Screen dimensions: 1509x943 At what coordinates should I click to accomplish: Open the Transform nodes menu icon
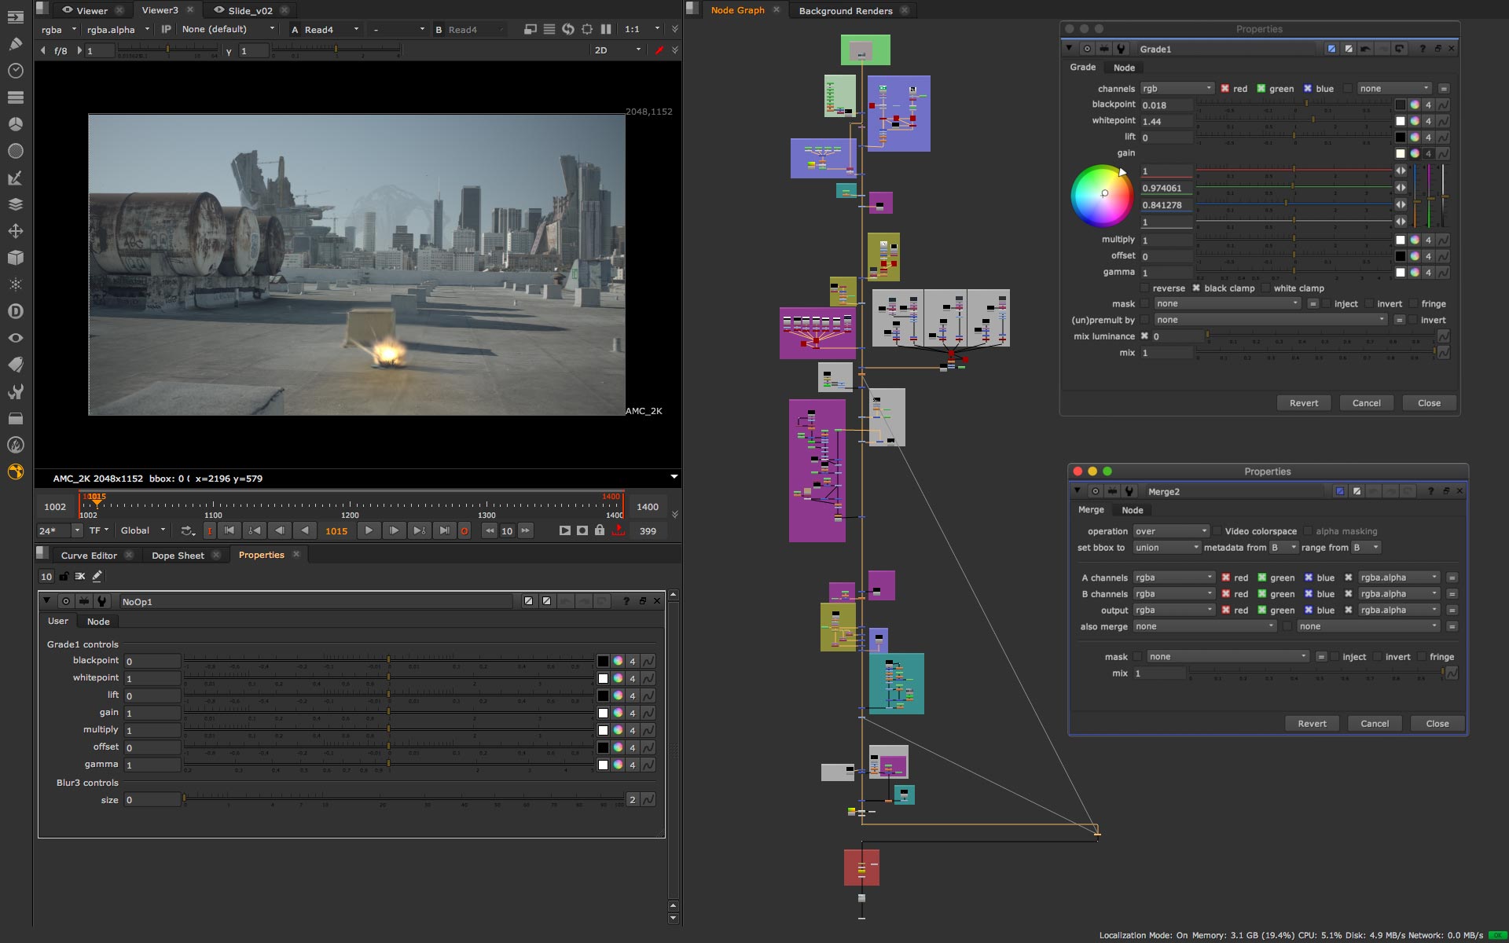[x=16, y=231]
